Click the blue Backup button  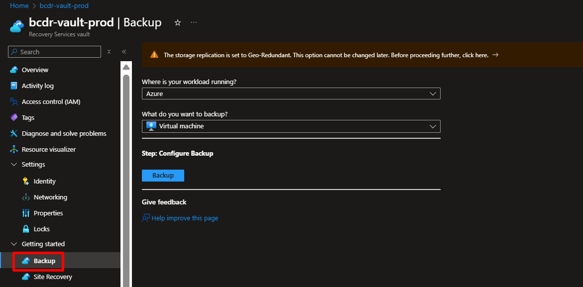click(163, 176)
